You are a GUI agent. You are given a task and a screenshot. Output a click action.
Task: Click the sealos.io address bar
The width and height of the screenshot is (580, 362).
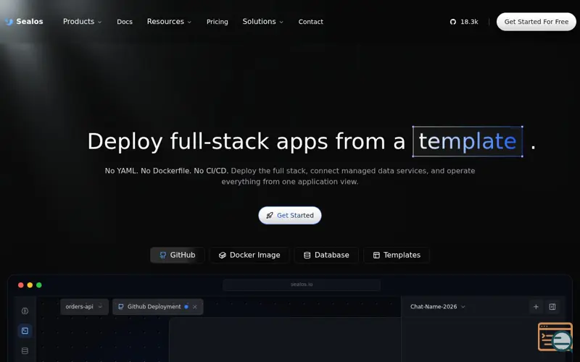pos(302,285)
